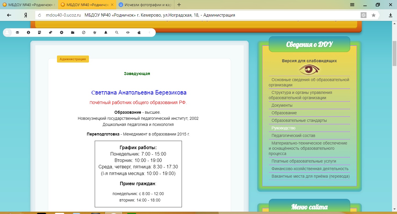This screenshot has width=397, height=214.
Task: Reload the page with refresh icon
Action: pos(40,15)
